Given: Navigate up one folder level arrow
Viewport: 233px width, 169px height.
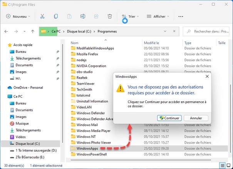Looking at the screenshot, I should tap(32, 31).
